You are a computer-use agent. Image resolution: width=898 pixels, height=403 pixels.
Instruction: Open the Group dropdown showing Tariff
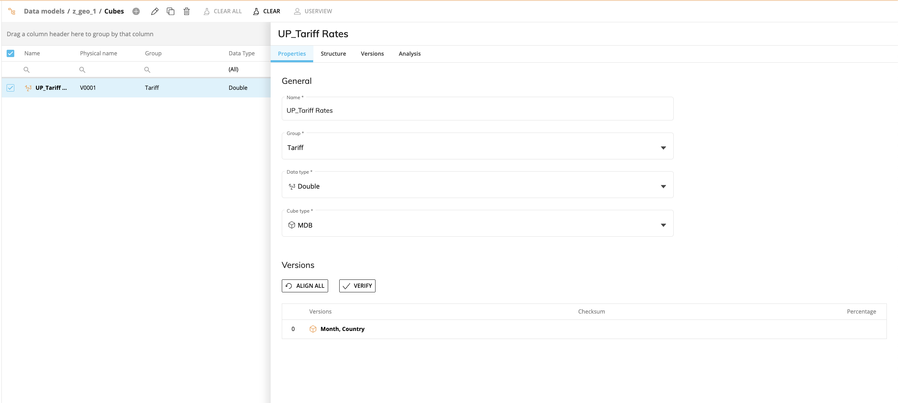(477, 148)
